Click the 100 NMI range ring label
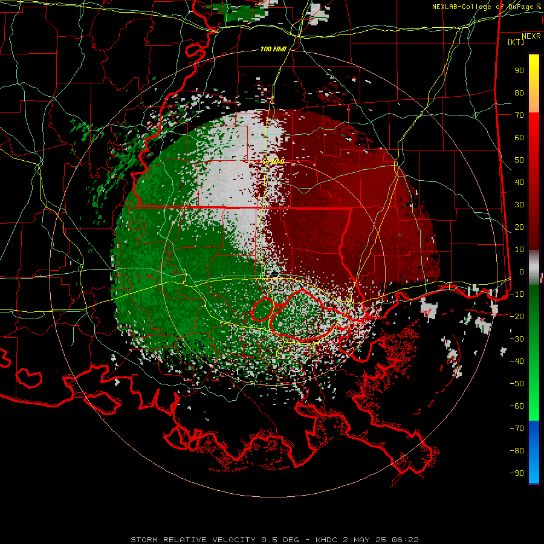This screenshot has height=544, width=544. tap(273, 49)
